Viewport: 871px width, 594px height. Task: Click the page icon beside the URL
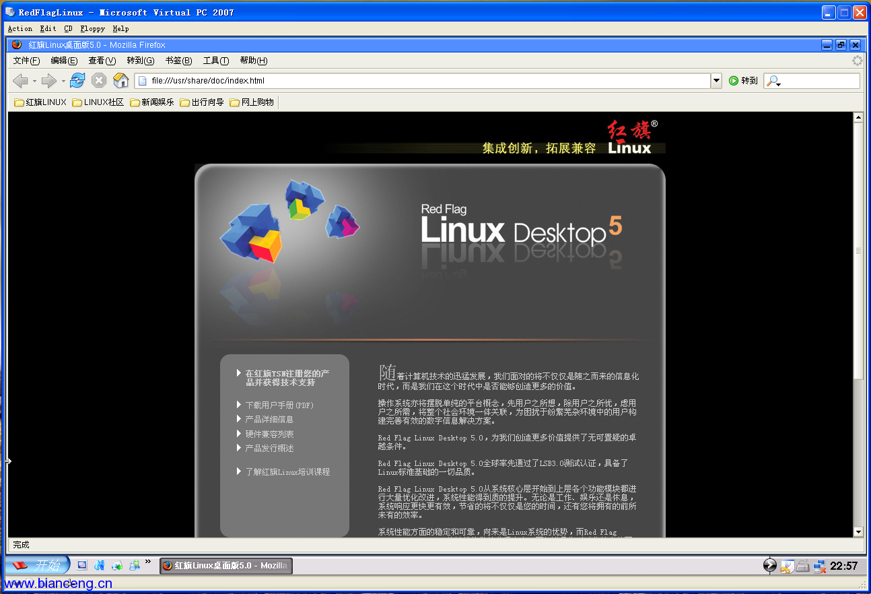(x=142, y=81)
